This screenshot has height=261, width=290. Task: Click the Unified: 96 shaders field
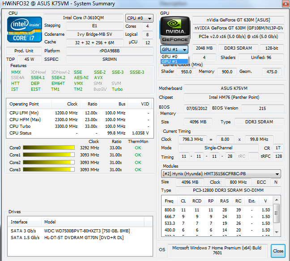(x=261, y=58)
